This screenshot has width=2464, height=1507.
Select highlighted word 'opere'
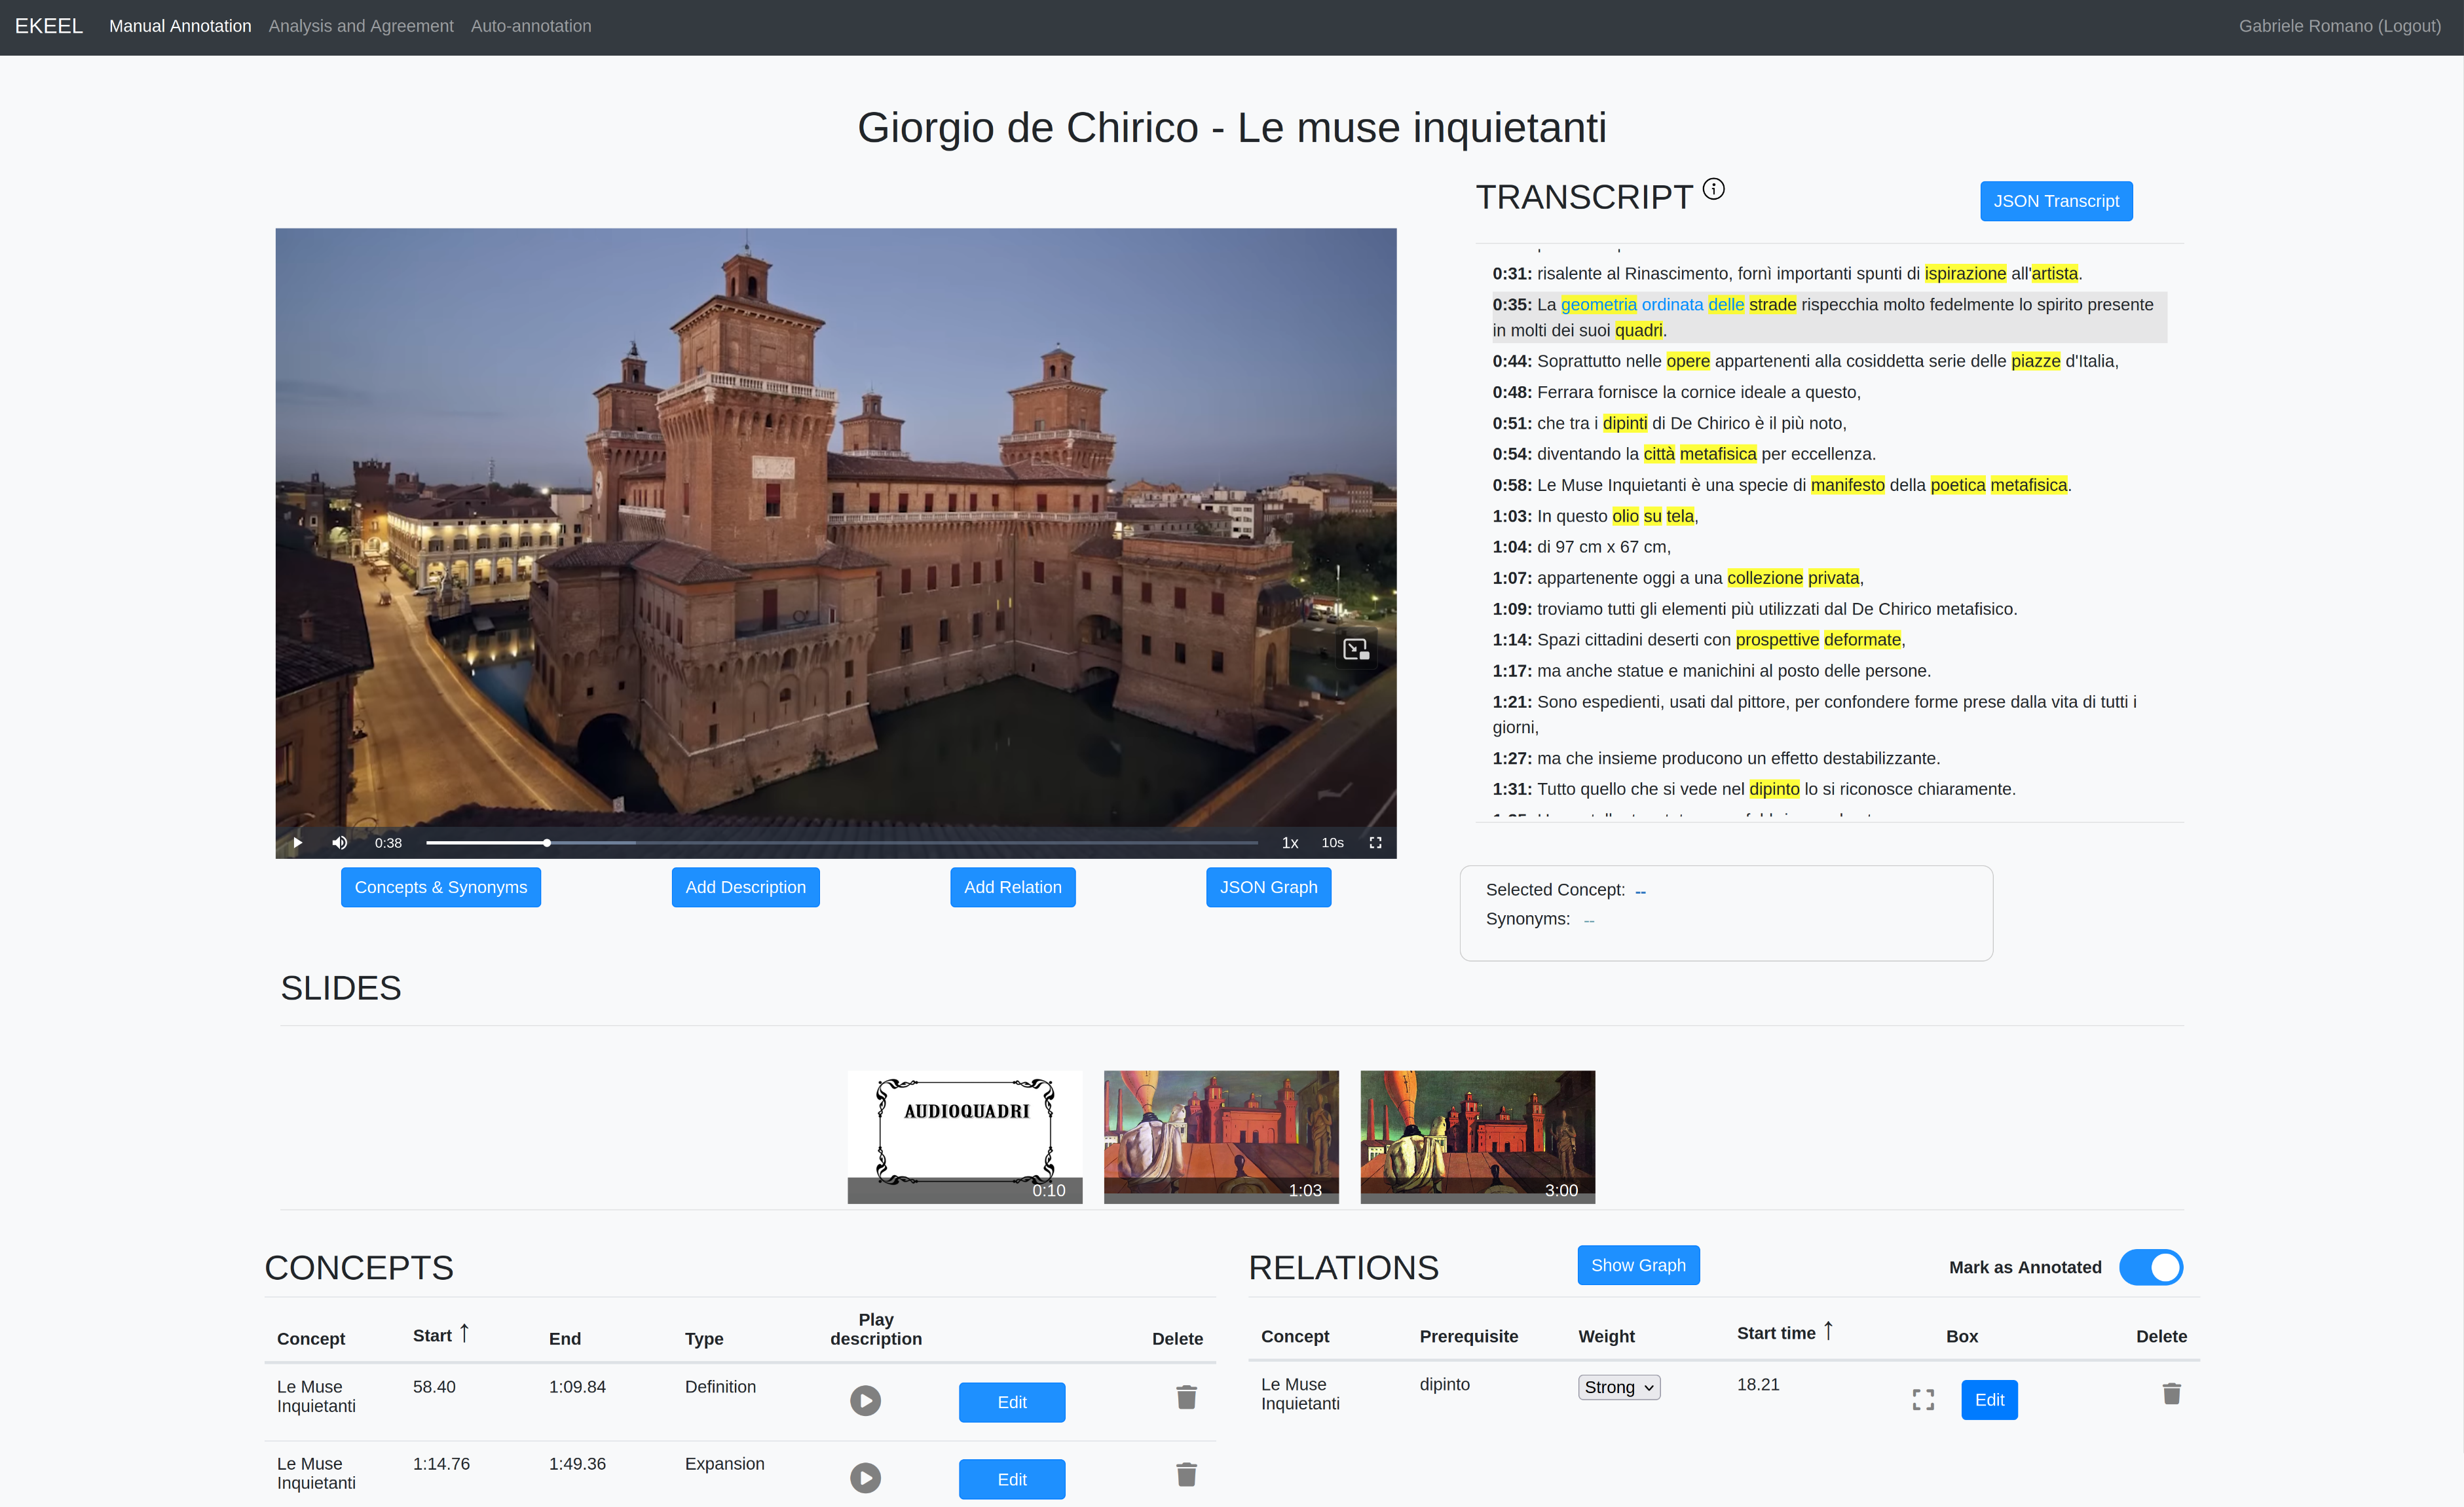click(1688, 361)
